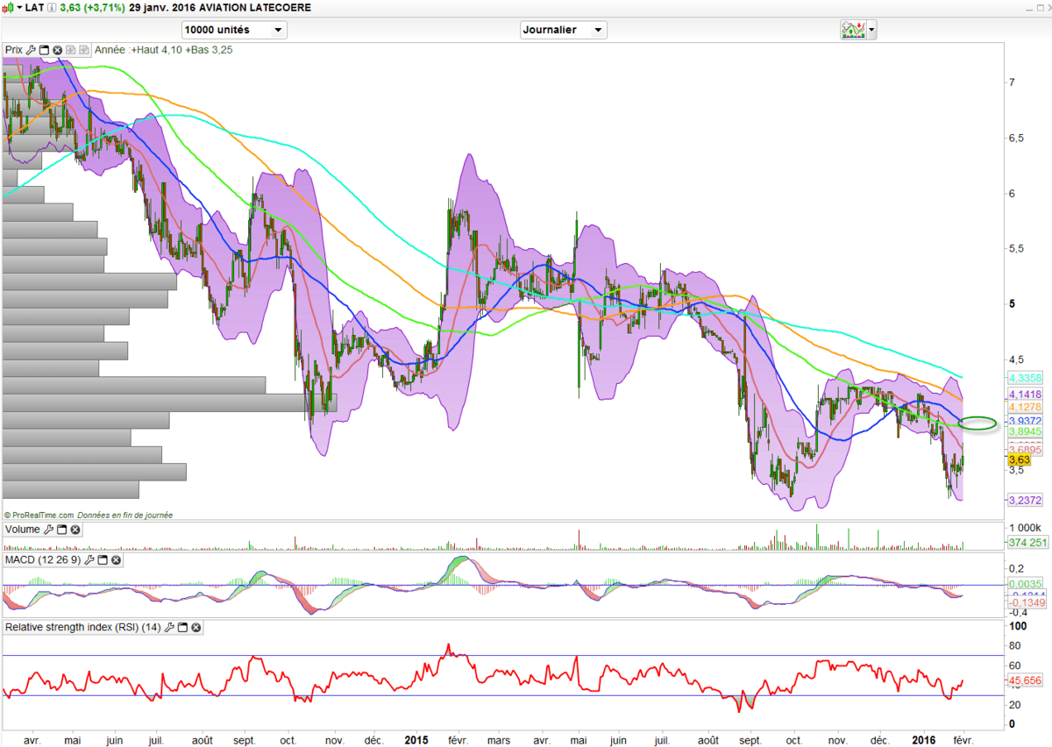Screen dimensions: 1052x747
Task: Click the yellow 3,63 current price tag
Action: 1019,459
